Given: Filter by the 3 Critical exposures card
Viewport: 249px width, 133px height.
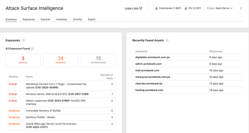Looking at the screenshot, I should pos(23,60).
